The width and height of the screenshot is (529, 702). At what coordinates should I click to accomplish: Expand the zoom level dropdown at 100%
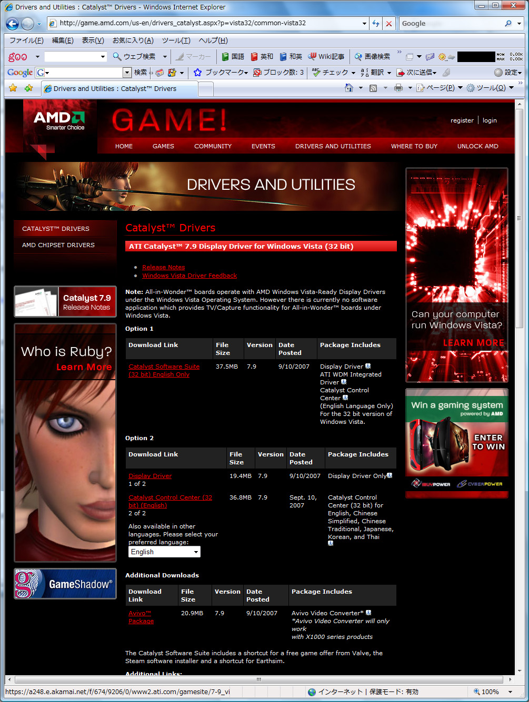(x=510, y=692)
